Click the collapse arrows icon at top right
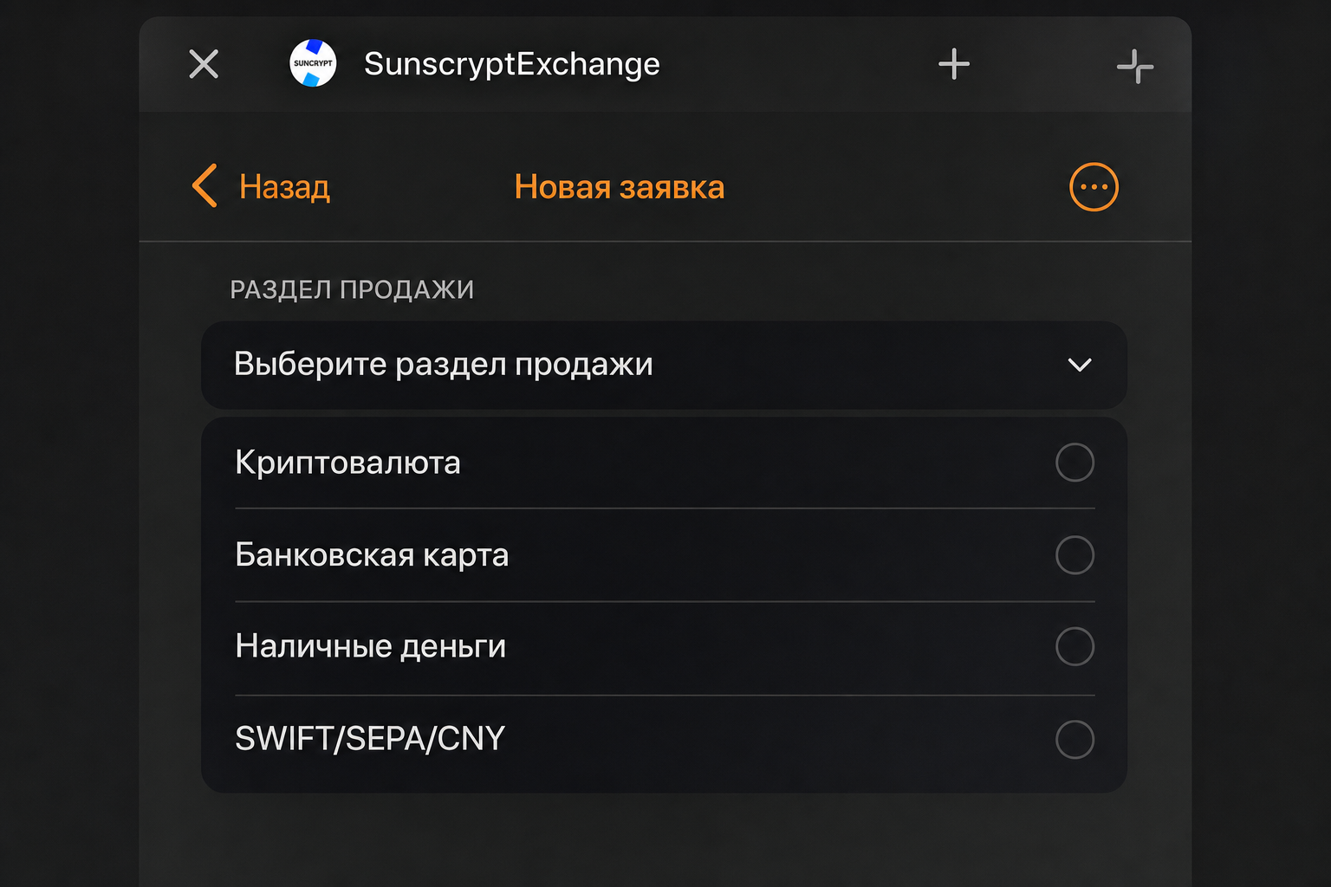The height and width of the screenshot is (887, 1331). 1135,66
